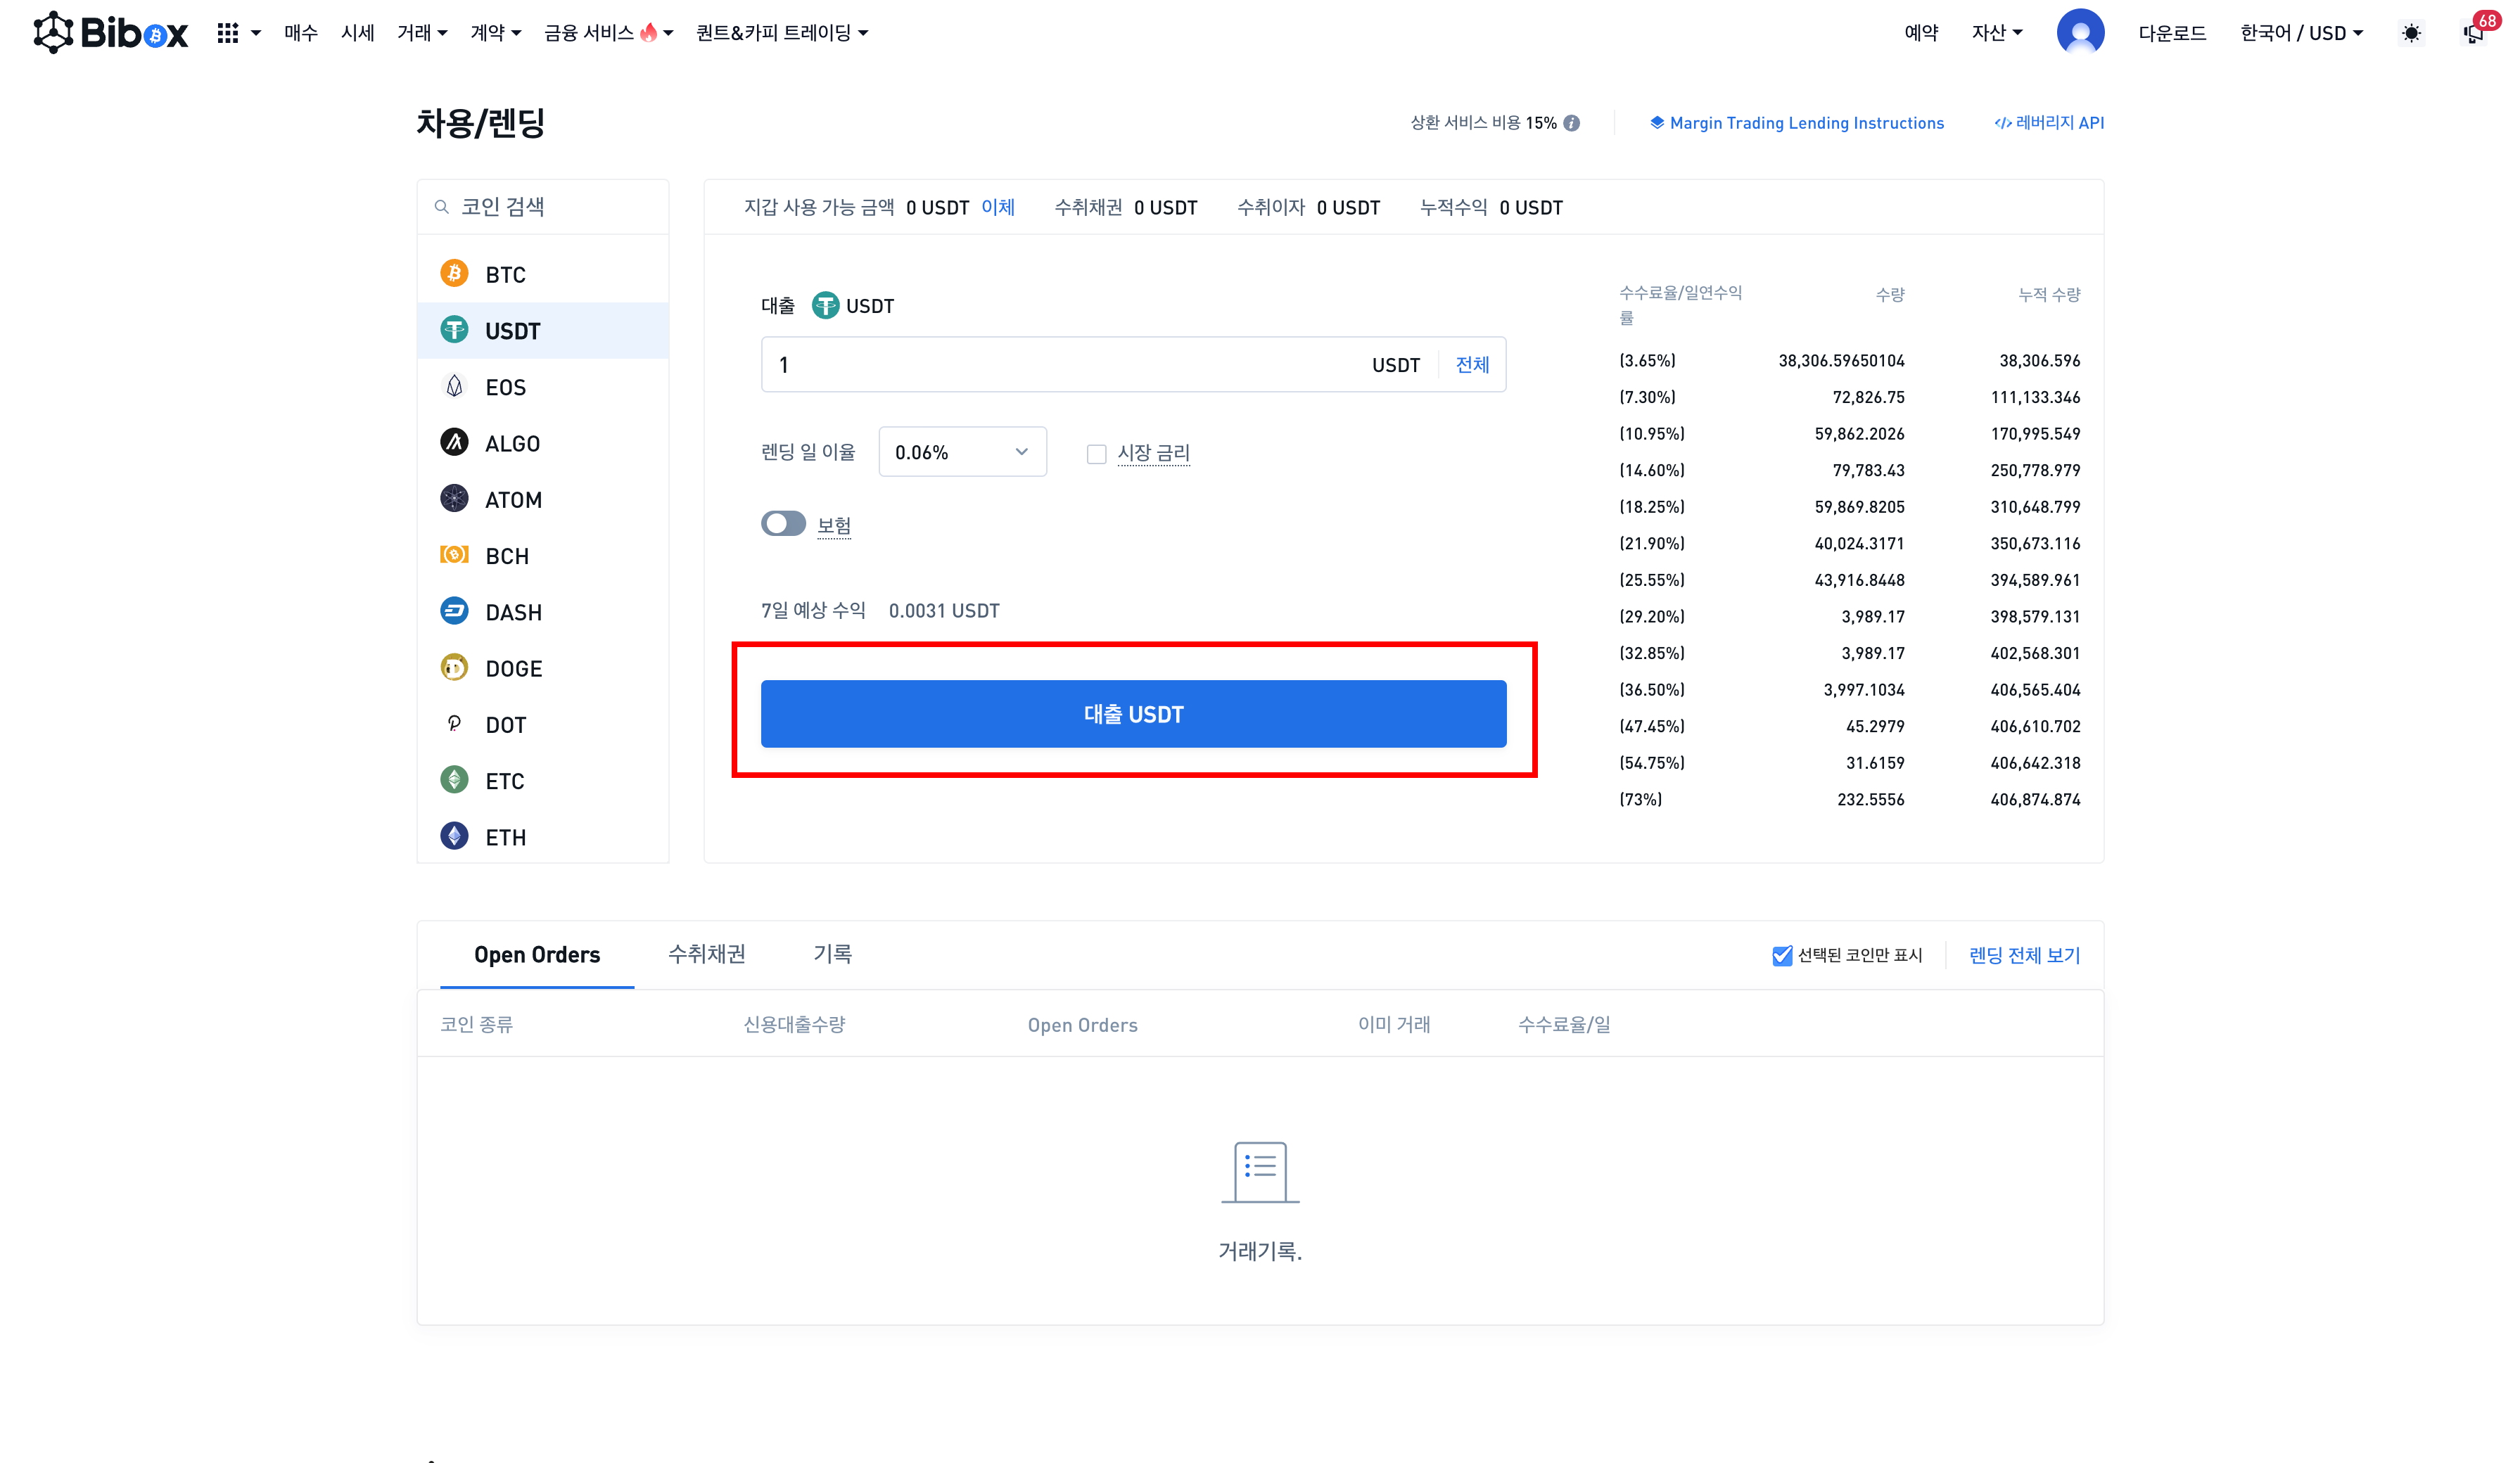Image resolution: width=2520 pixels, height=1463 pixels.
Task: Open the 한국어 / USD language dropdown
Action: pos(2300,33)
